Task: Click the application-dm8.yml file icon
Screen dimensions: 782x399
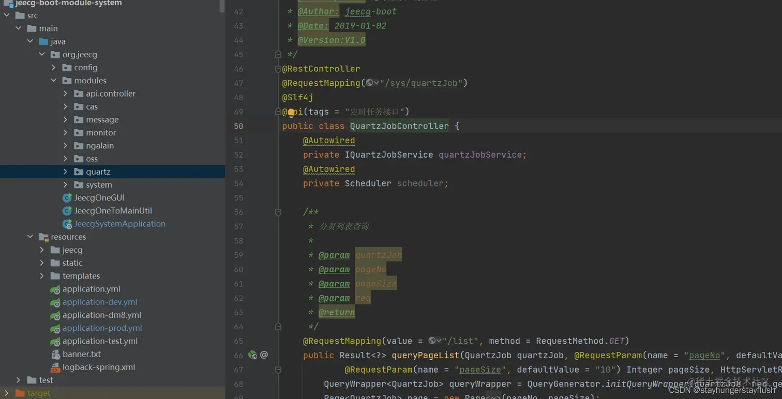Action: pos(55,315)
